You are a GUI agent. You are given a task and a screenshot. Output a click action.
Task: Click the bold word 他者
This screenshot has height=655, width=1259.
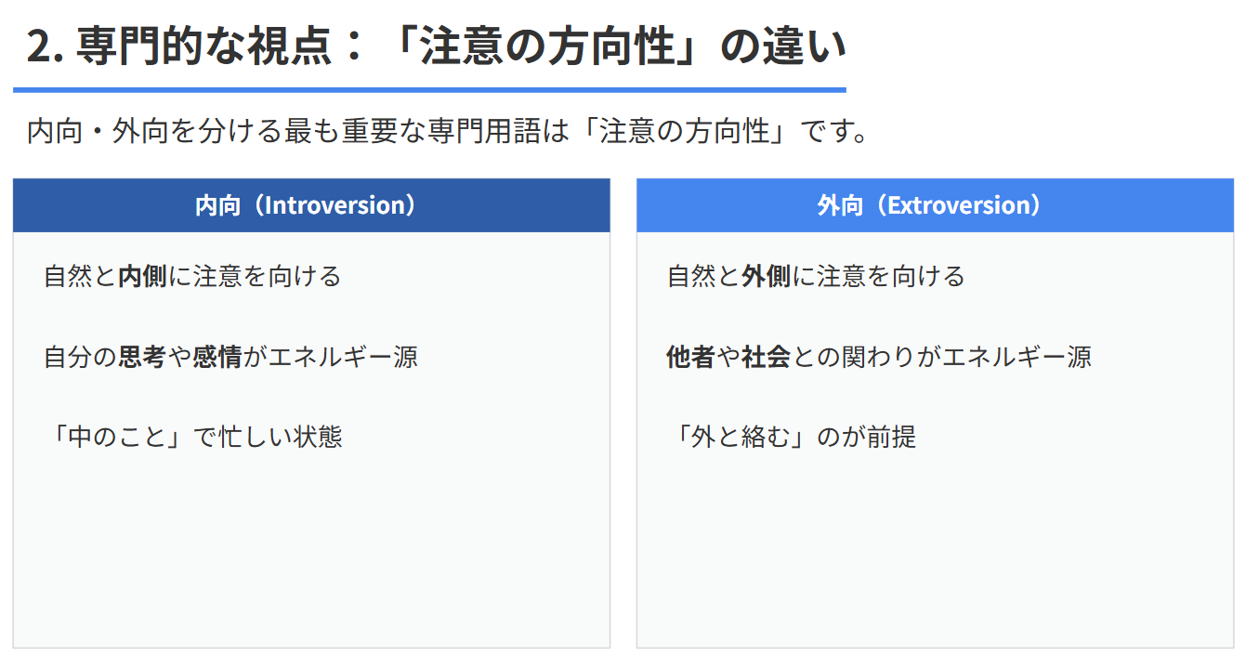(x=690, y=357)
